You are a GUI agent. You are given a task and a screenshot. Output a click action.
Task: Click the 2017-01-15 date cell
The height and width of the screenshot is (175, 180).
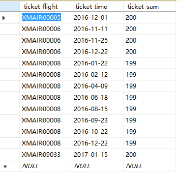tap(98, 155)
